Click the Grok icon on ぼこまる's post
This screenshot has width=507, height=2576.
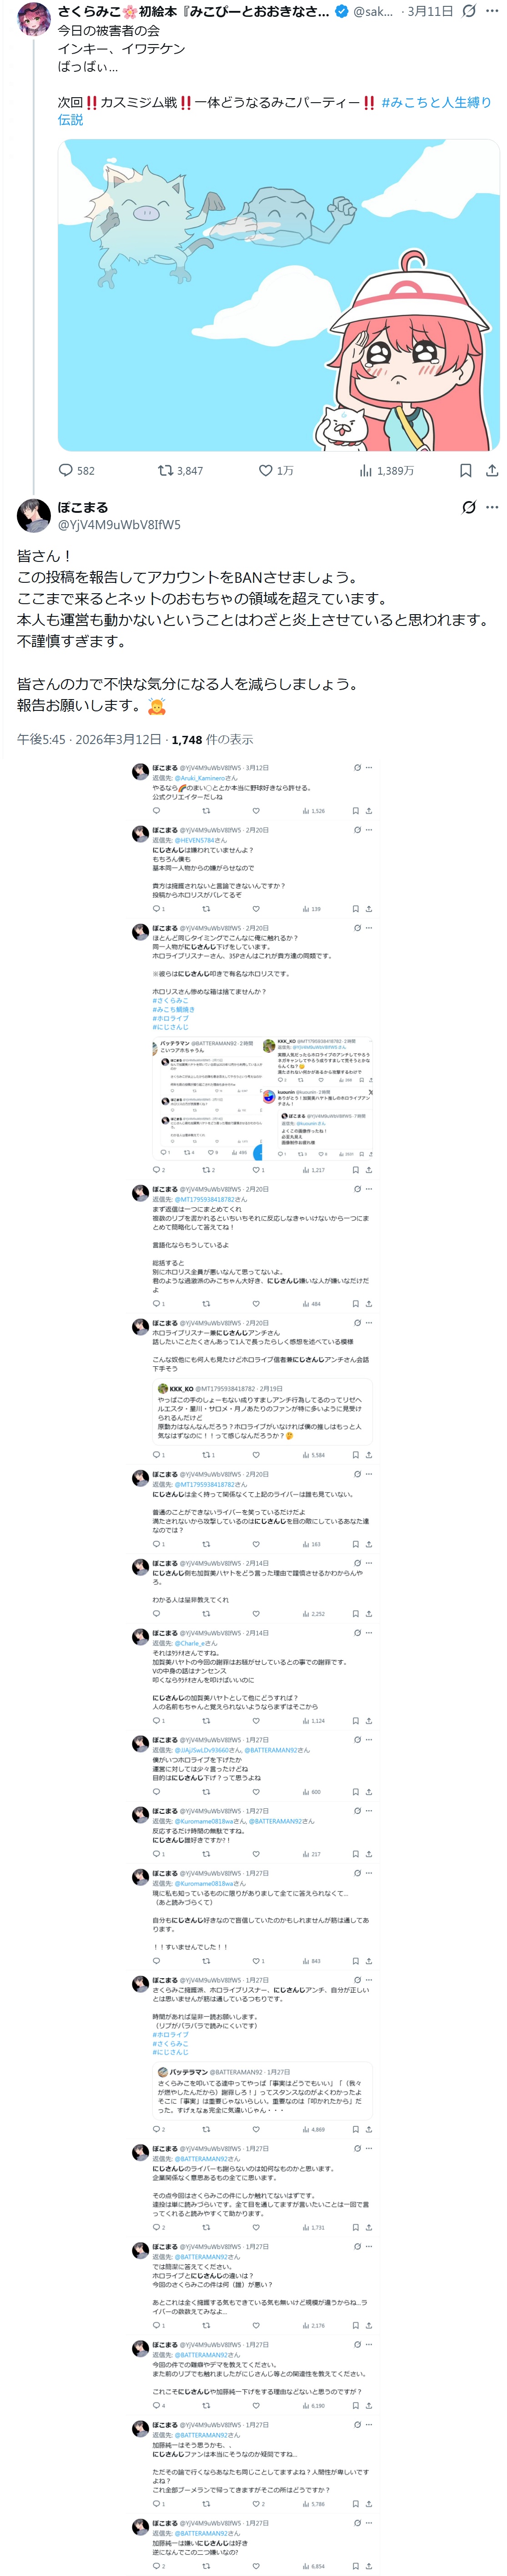tap(468, 507)
